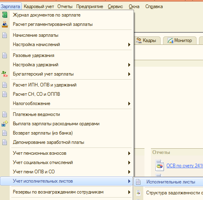Image resolution: width=203 pixels, height=200 pixels.
Task: Click the document icon of Исполнительные листы submenu
Action: (x=138, y=182)
